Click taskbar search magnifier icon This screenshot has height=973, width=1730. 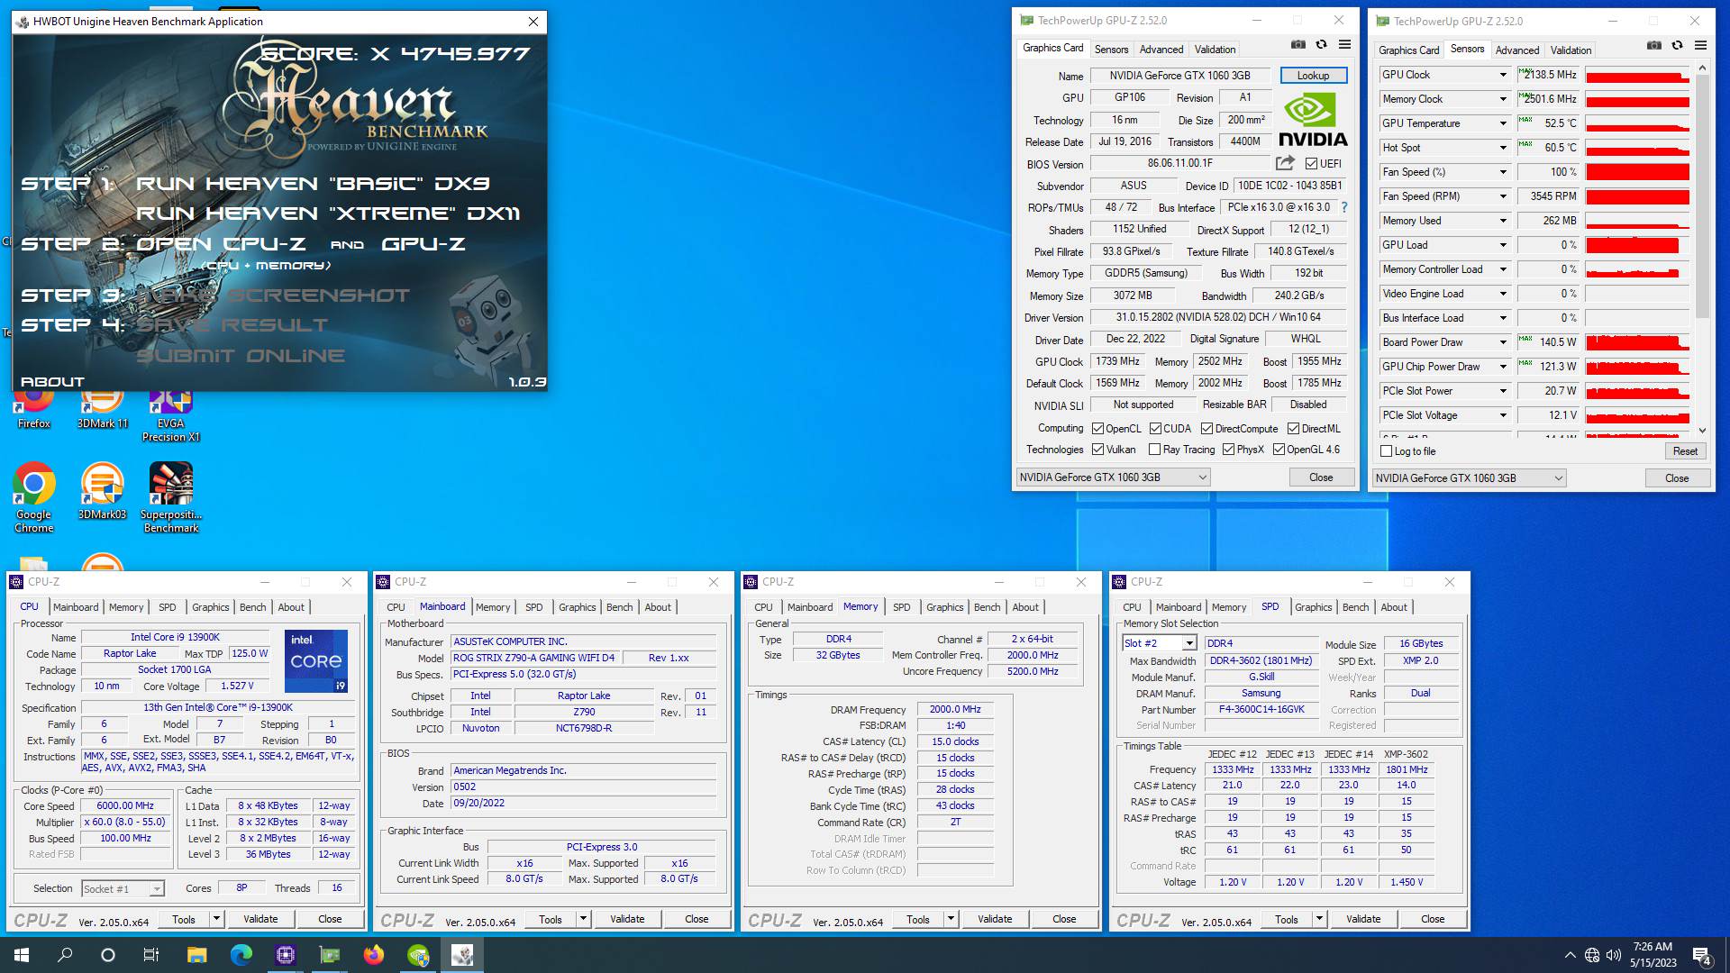(x=65, y=955)
